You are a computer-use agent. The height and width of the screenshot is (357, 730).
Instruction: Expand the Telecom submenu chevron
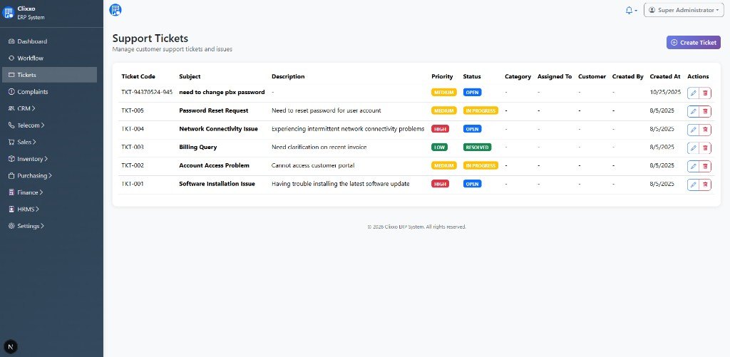coord(43,125)
